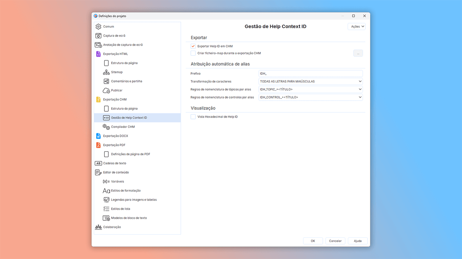Click the Cancelar button
462x259 pixels.
335,241
